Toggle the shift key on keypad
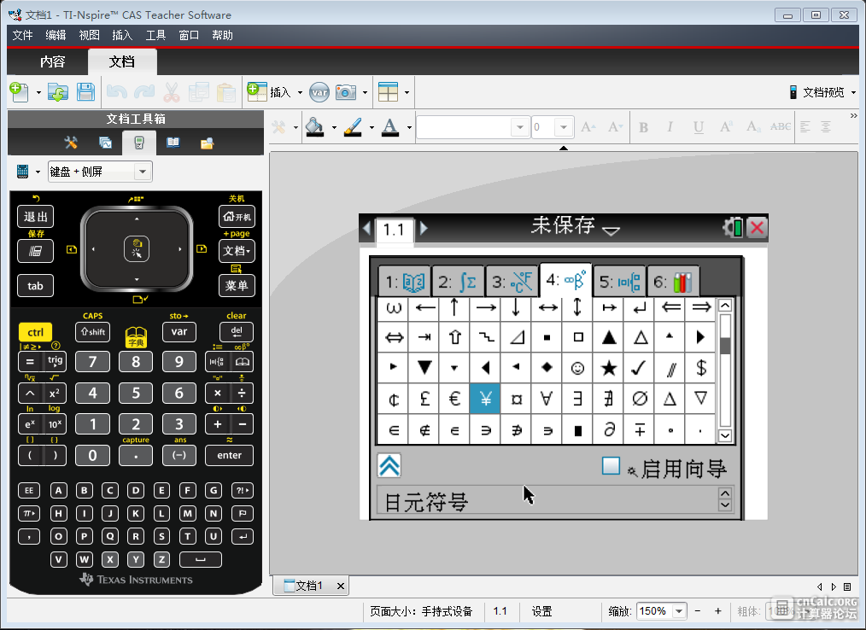 [92, 332]
